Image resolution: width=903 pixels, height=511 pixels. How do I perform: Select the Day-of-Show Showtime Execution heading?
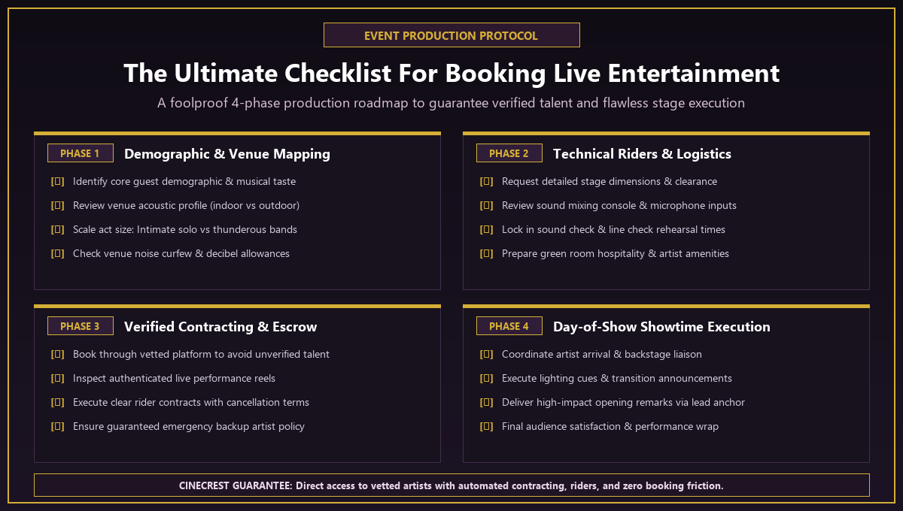[x=661, y=327]
